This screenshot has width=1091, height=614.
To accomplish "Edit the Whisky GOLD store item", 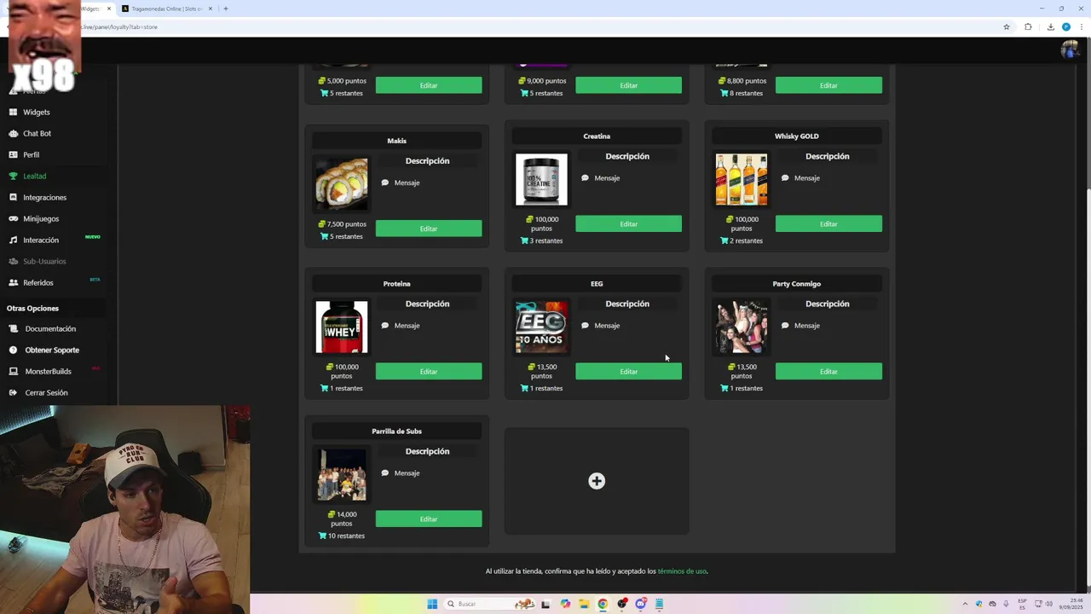I will [828, 223].
